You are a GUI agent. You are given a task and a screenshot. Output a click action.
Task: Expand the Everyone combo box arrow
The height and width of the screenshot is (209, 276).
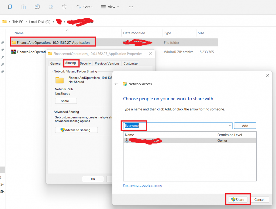pyautogui.click(x=230, y=126)
